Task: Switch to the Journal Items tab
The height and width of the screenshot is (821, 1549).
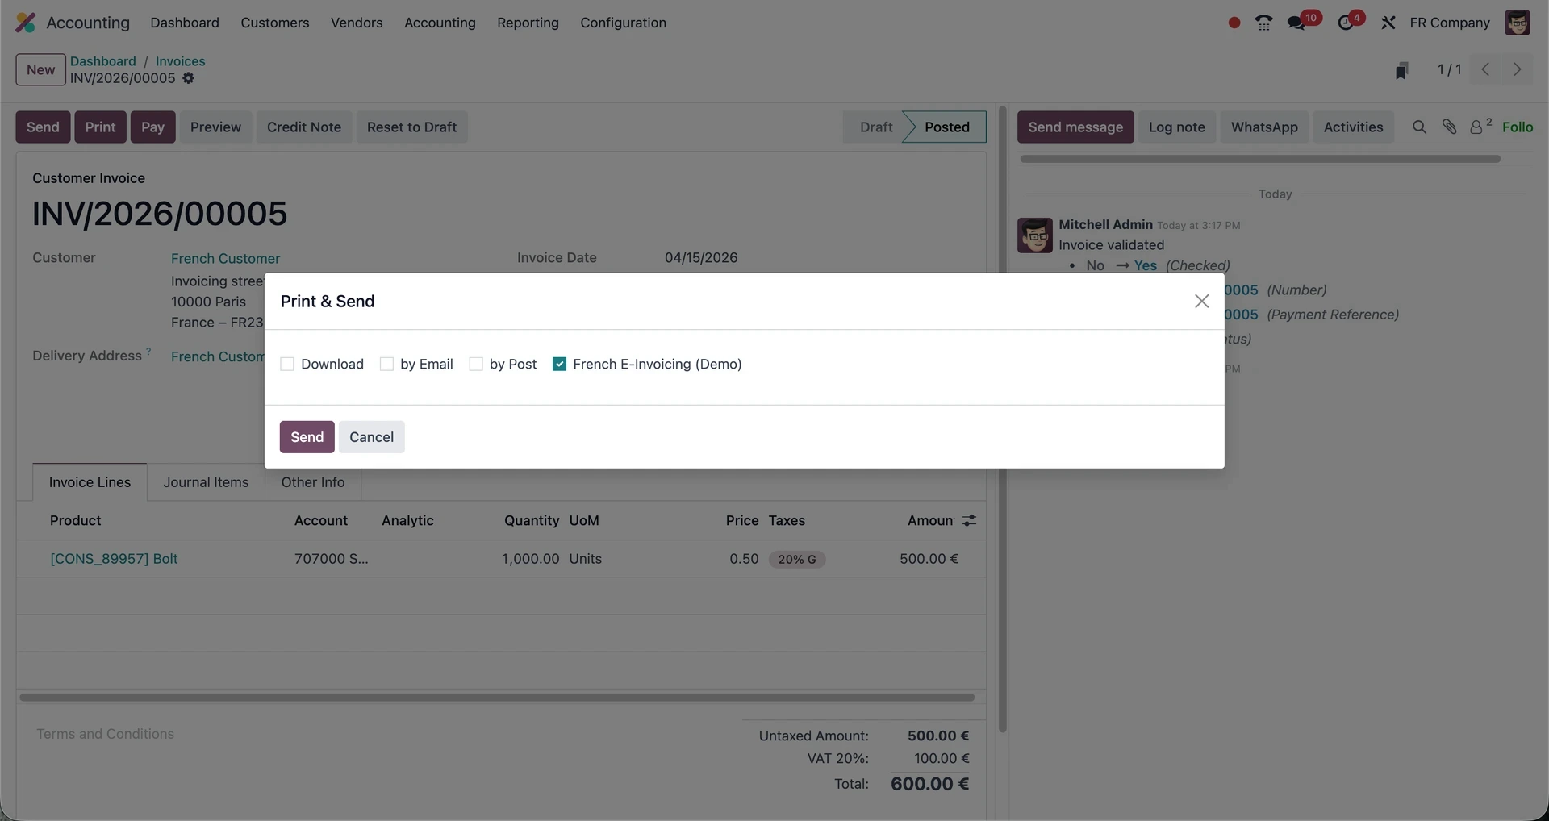Action: pos(206,481)
